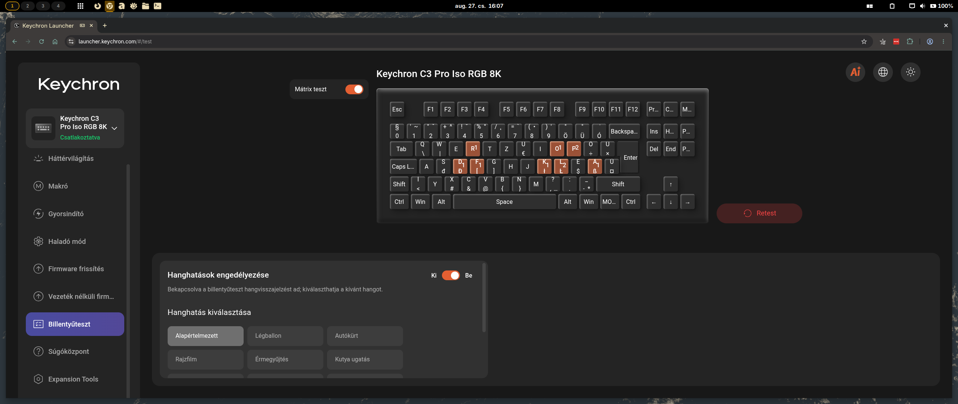Click the F12 key on virtual keyboard
The width and height of the screenshot is (958, 404).
[633, 109]
